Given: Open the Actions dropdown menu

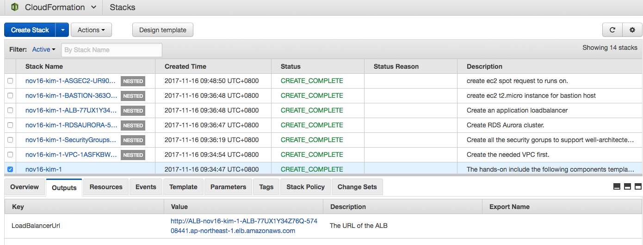Looking at the screenshot, I should pos(91,30).
